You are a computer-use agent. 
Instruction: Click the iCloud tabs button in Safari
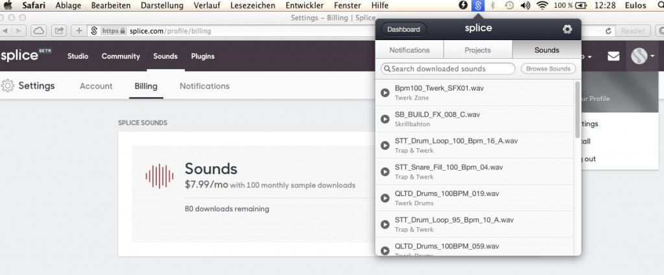point(38,30)
